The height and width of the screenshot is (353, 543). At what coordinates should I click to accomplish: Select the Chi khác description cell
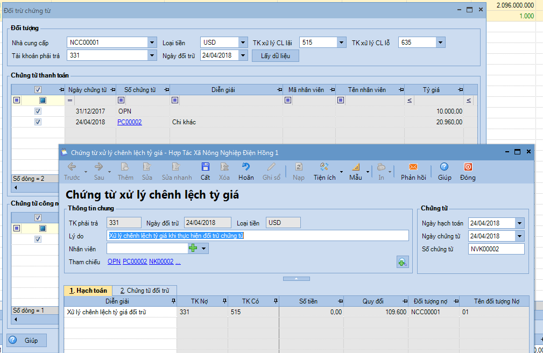[226, 122]
